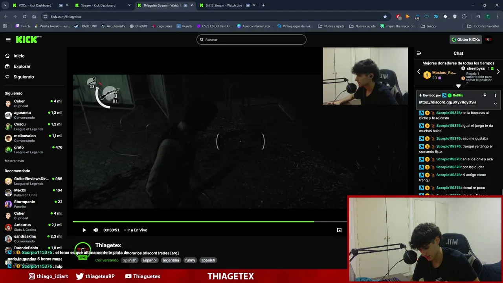
Task: Open the Juegos bookmarks folder
Action: pyautogui.click(x=428, y=26)
